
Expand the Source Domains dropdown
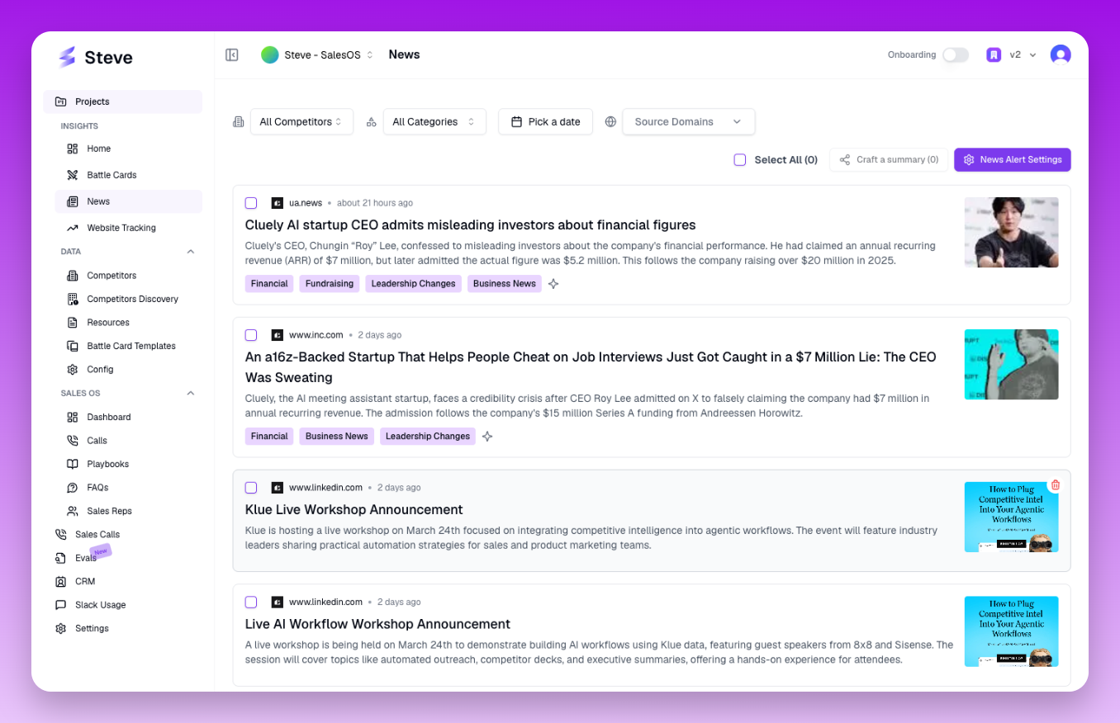pyautogui.click(x=688, y=121)
